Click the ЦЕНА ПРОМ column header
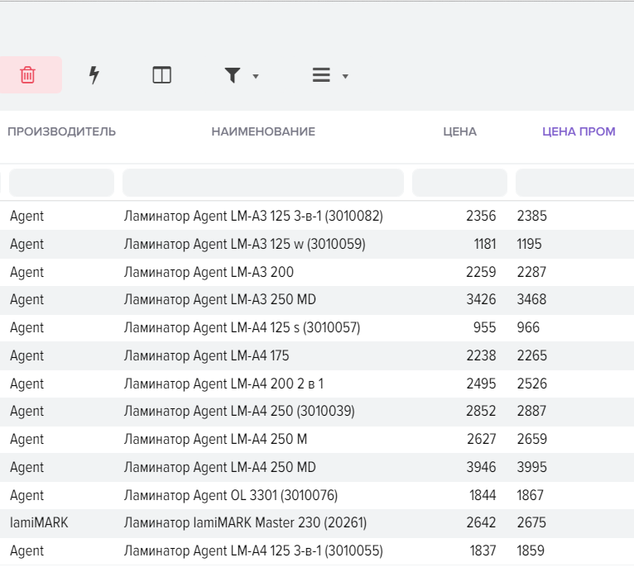The height and width of the screenshot is (572, 634). click(579, 131)
